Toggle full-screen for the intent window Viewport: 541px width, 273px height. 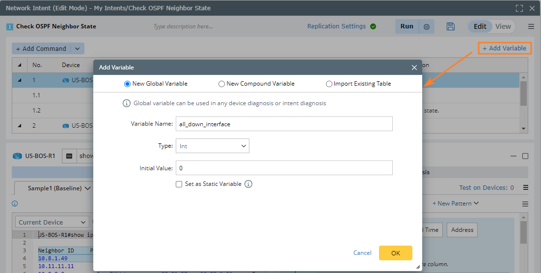519,8
